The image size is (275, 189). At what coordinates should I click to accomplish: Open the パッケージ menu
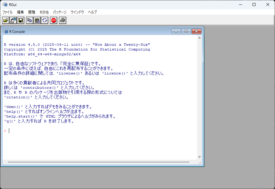[x=60, y=12]
